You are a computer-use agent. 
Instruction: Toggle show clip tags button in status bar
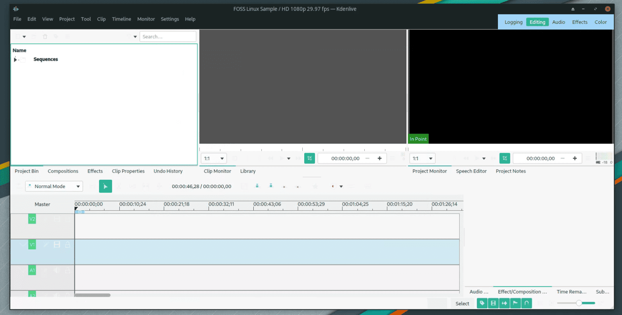(x=482, y=303)
